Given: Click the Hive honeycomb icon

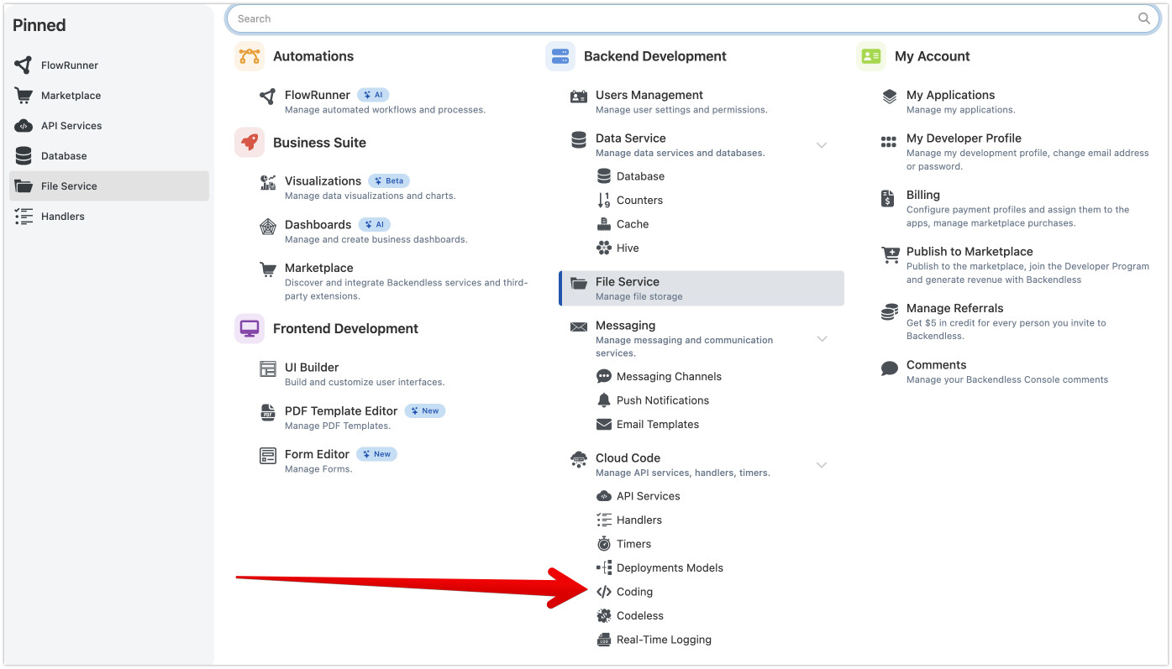Looking at the screenshot, I should tap(604, 248).
